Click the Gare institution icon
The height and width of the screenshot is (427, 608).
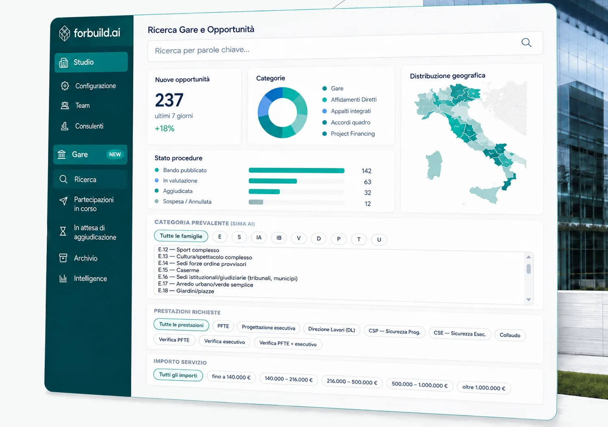click(x=62, y=154)
